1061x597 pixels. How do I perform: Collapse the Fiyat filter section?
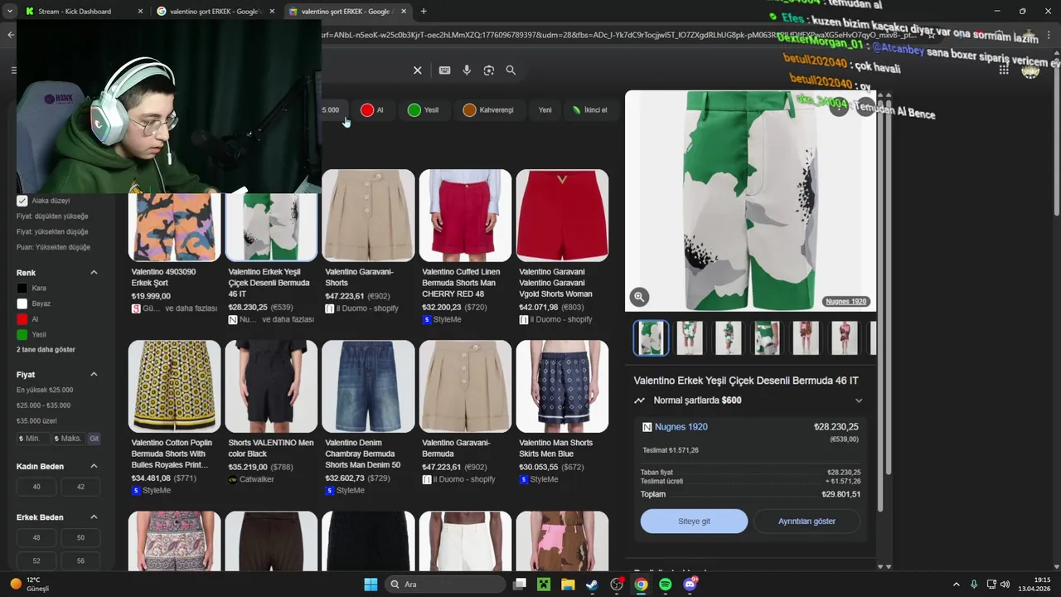(x=94, y=375)
